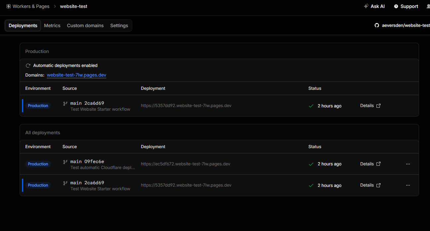Click the All deployments heading
The width and height of the screenshot is (430, 231).
[x=43, y=133]
